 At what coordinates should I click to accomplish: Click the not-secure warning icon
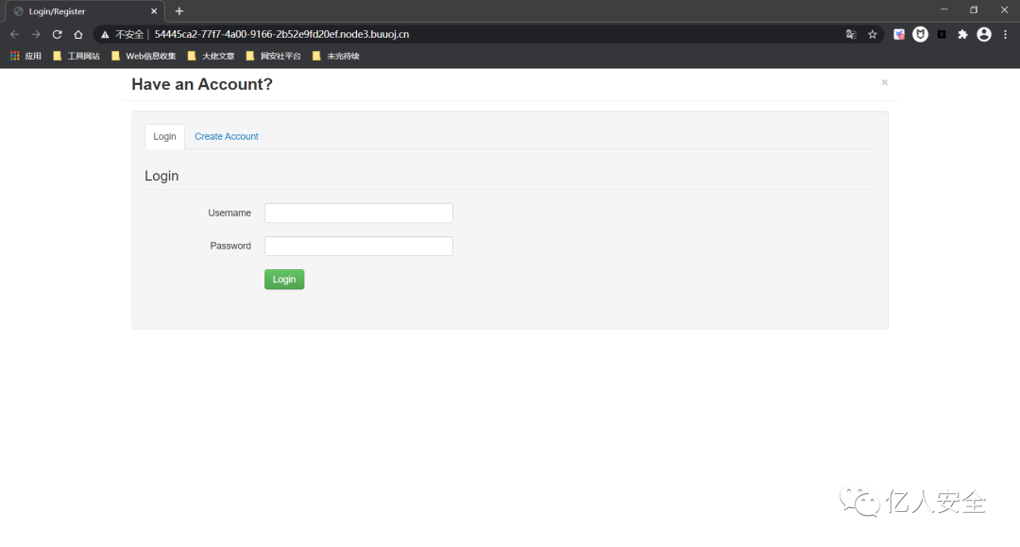coord(105,34)
